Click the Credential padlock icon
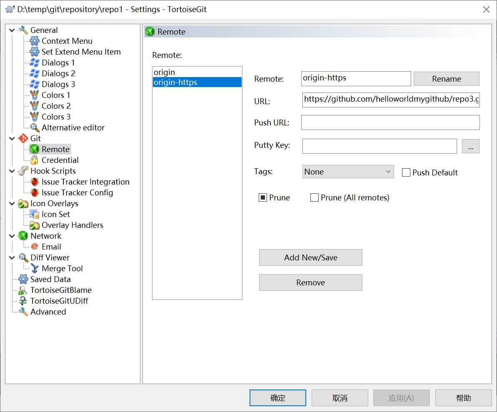 pyautogui.click(x=34, y=160)
